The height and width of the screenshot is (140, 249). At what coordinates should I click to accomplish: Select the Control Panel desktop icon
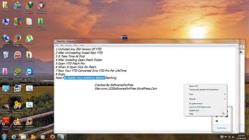point(6,90)
